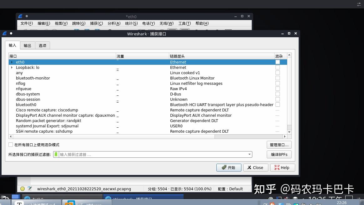
Task: Open the 工具(T) menu
Action: 185,23
